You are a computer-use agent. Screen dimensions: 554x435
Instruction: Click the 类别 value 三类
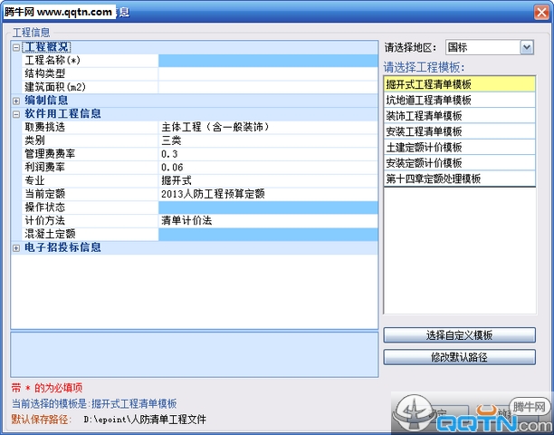coord(268,140)
